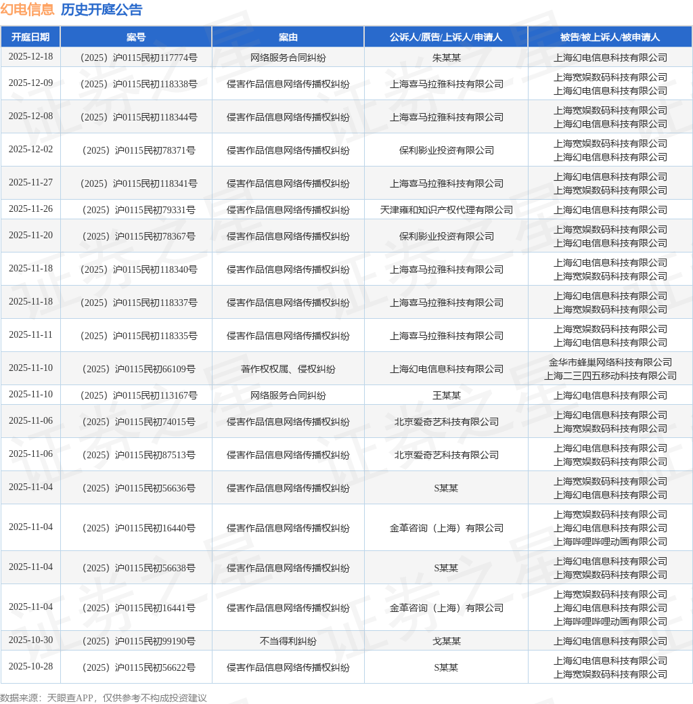
Task: Click plaintiff 朱某某
Action: click(446, 58)
